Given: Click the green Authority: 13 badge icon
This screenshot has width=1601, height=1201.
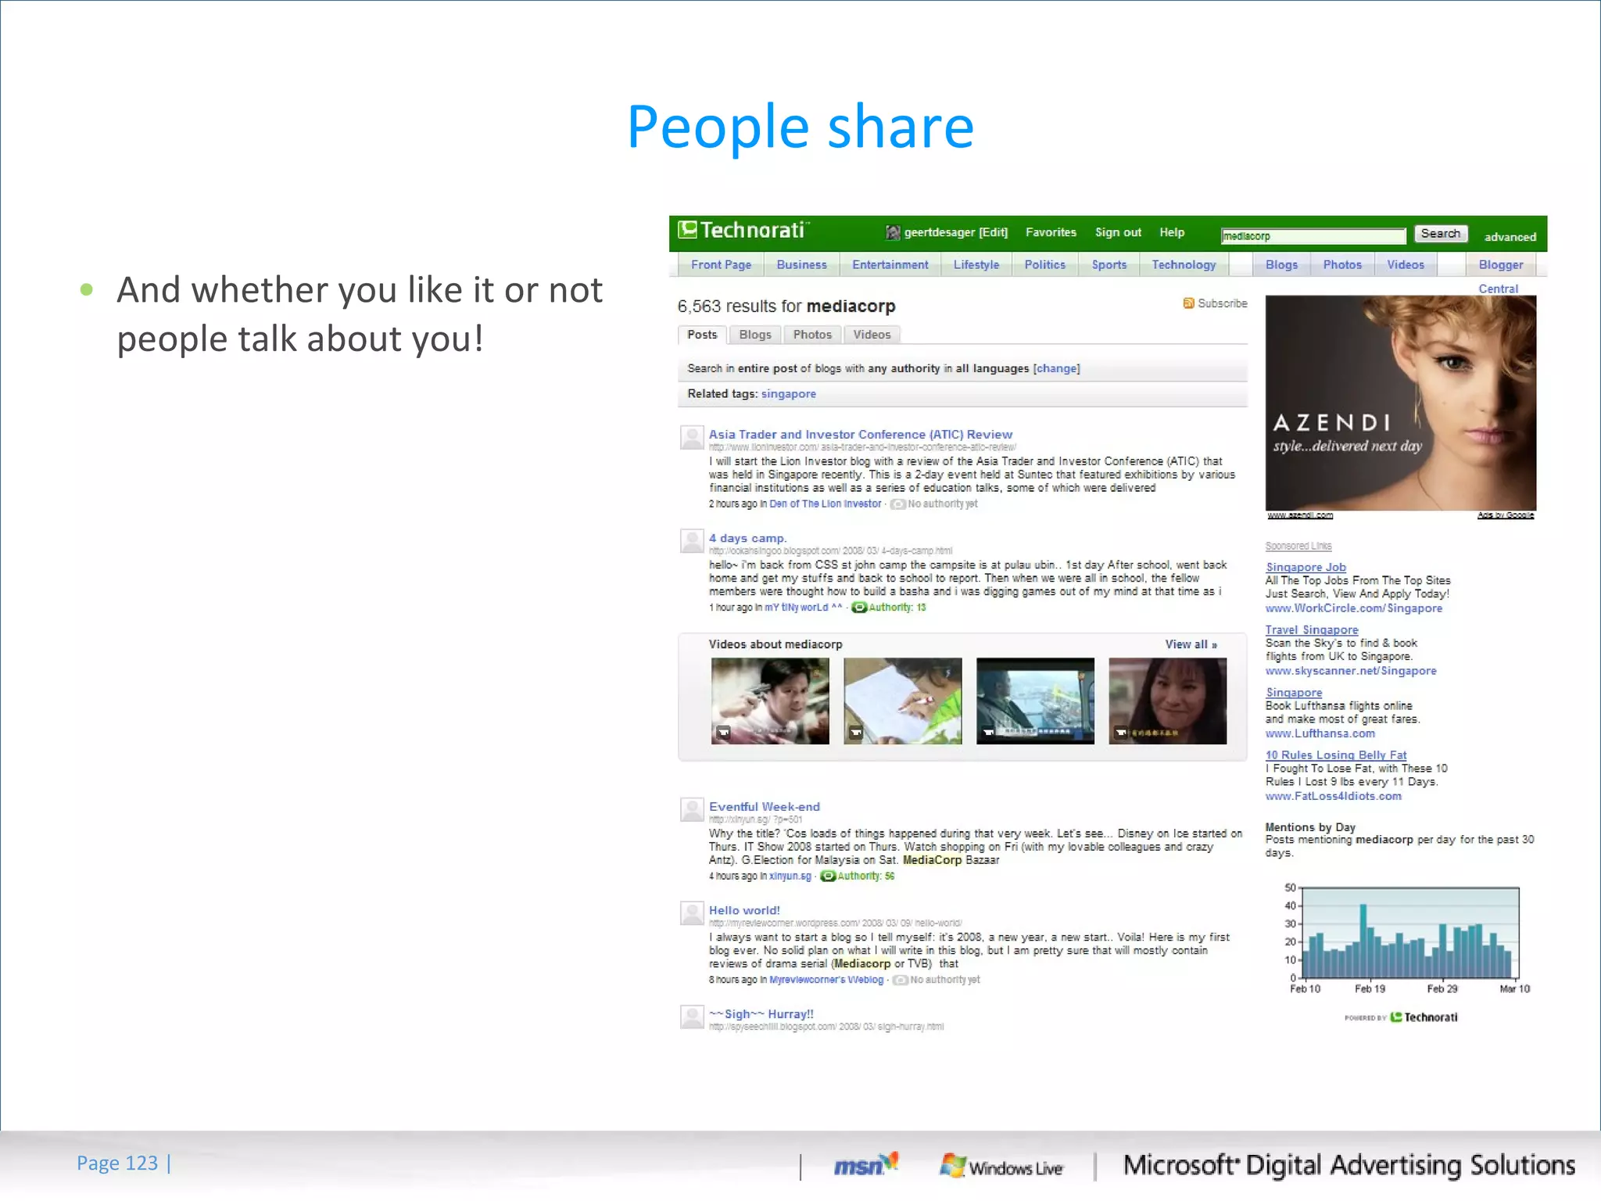Looking at the screenshot, I should (859, 608).
